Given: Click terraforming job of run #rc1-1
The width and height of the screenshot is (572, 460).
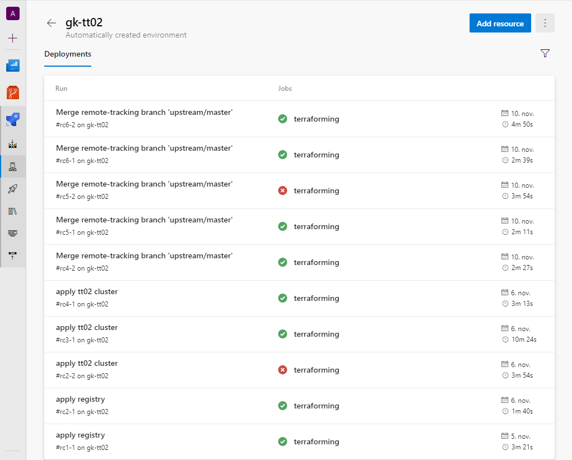Looking at the screenshot, I should click(x=316, y=442).
